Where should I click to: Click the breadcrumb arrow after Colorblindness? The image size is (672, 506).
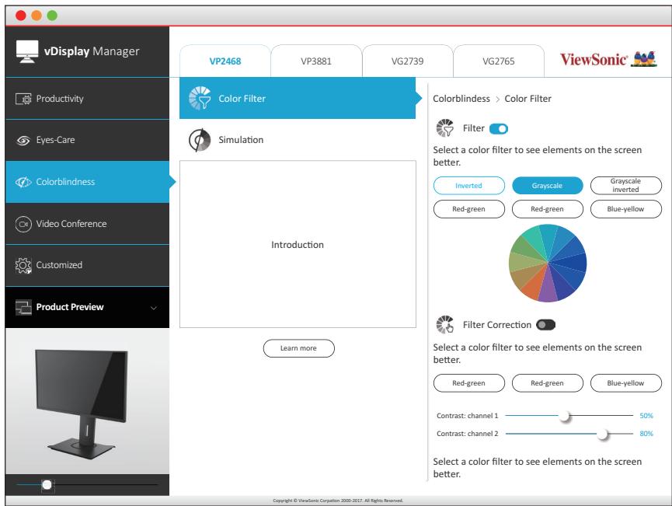[497, 99]
